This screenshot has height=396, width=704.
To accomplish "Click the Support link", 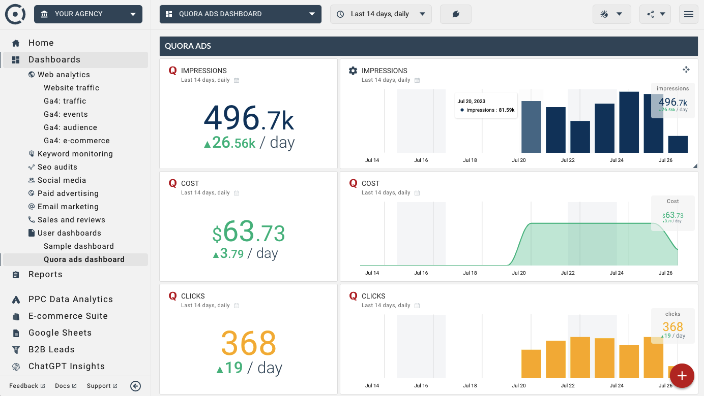I will point(102,386).
